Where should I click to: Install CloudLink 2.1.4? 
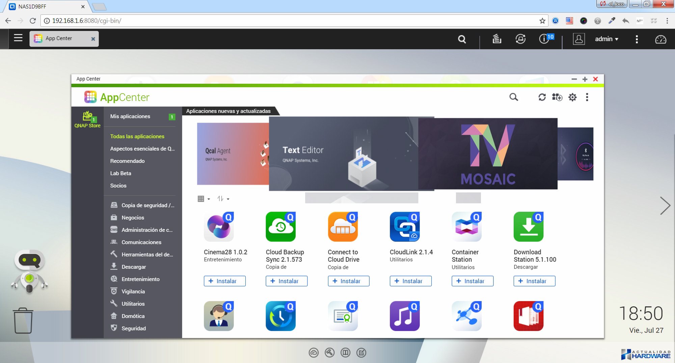pos(410,281)
